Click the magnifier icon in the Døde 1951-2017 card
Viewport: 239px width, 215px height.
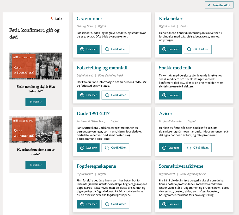pos(107,148)
